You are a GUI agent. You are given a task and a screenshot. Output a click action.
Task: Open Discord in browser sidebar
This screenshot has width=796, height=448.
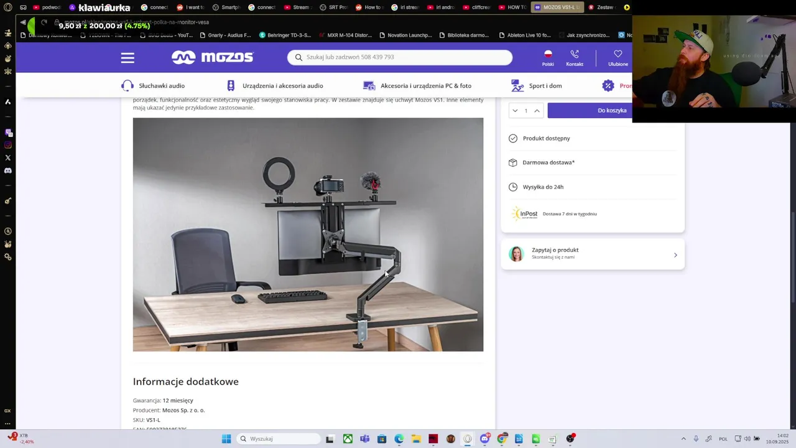coord(7,170)
